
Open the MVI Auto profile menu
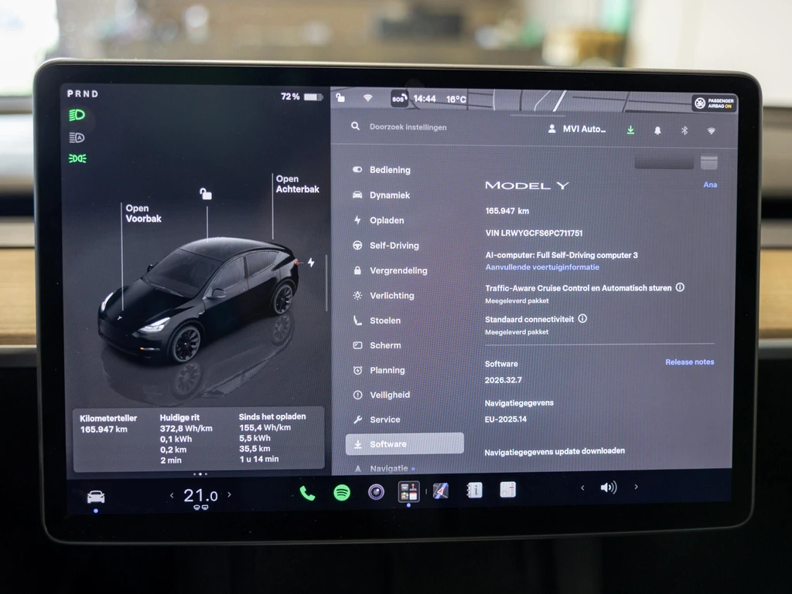coord(577,129)
